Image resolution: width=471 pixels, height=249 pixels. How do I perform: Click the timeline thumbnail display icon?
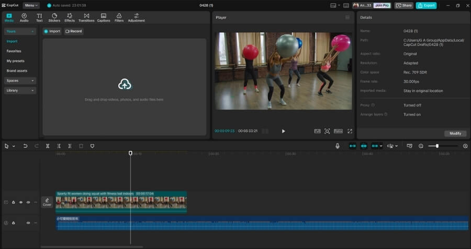[x=409, y=146]
